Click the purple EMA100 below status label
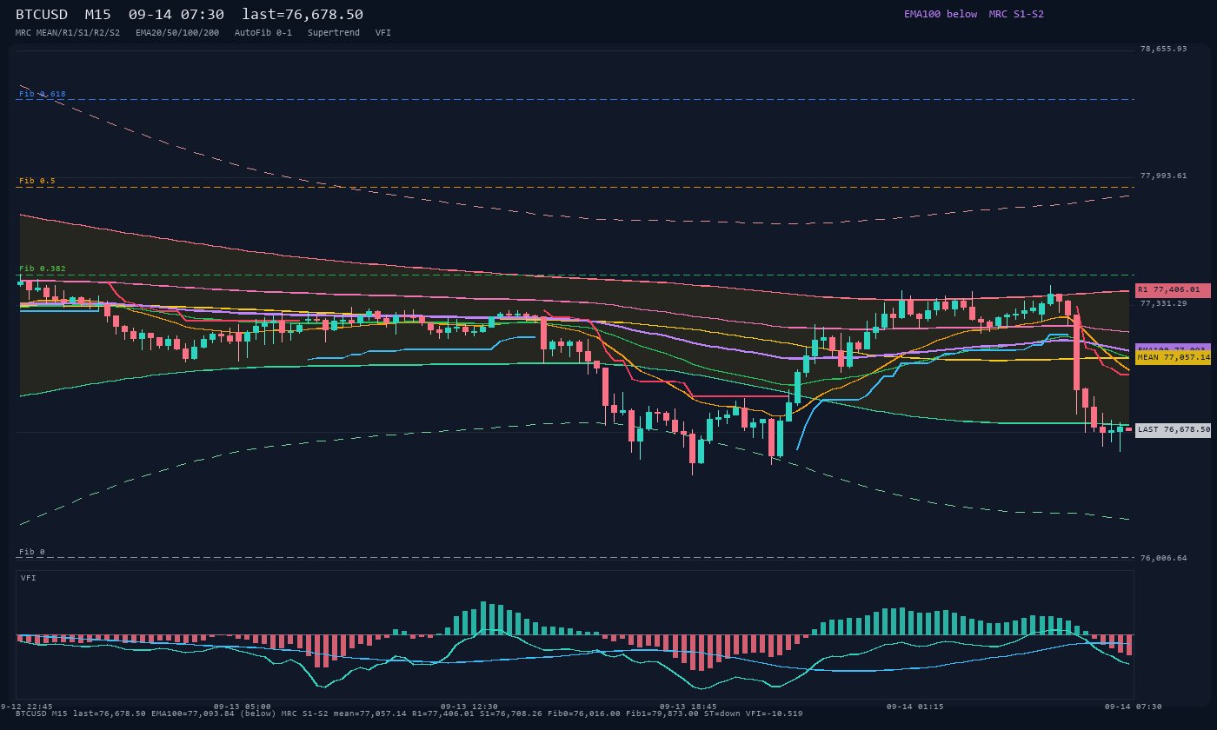Image resolution: width=1217 pixels, height=730 pixels. coord(941,14)
